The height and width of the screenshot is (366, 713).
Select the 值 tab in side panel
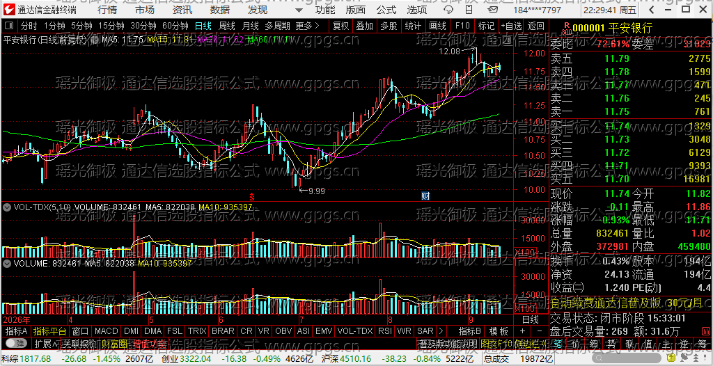647,343
